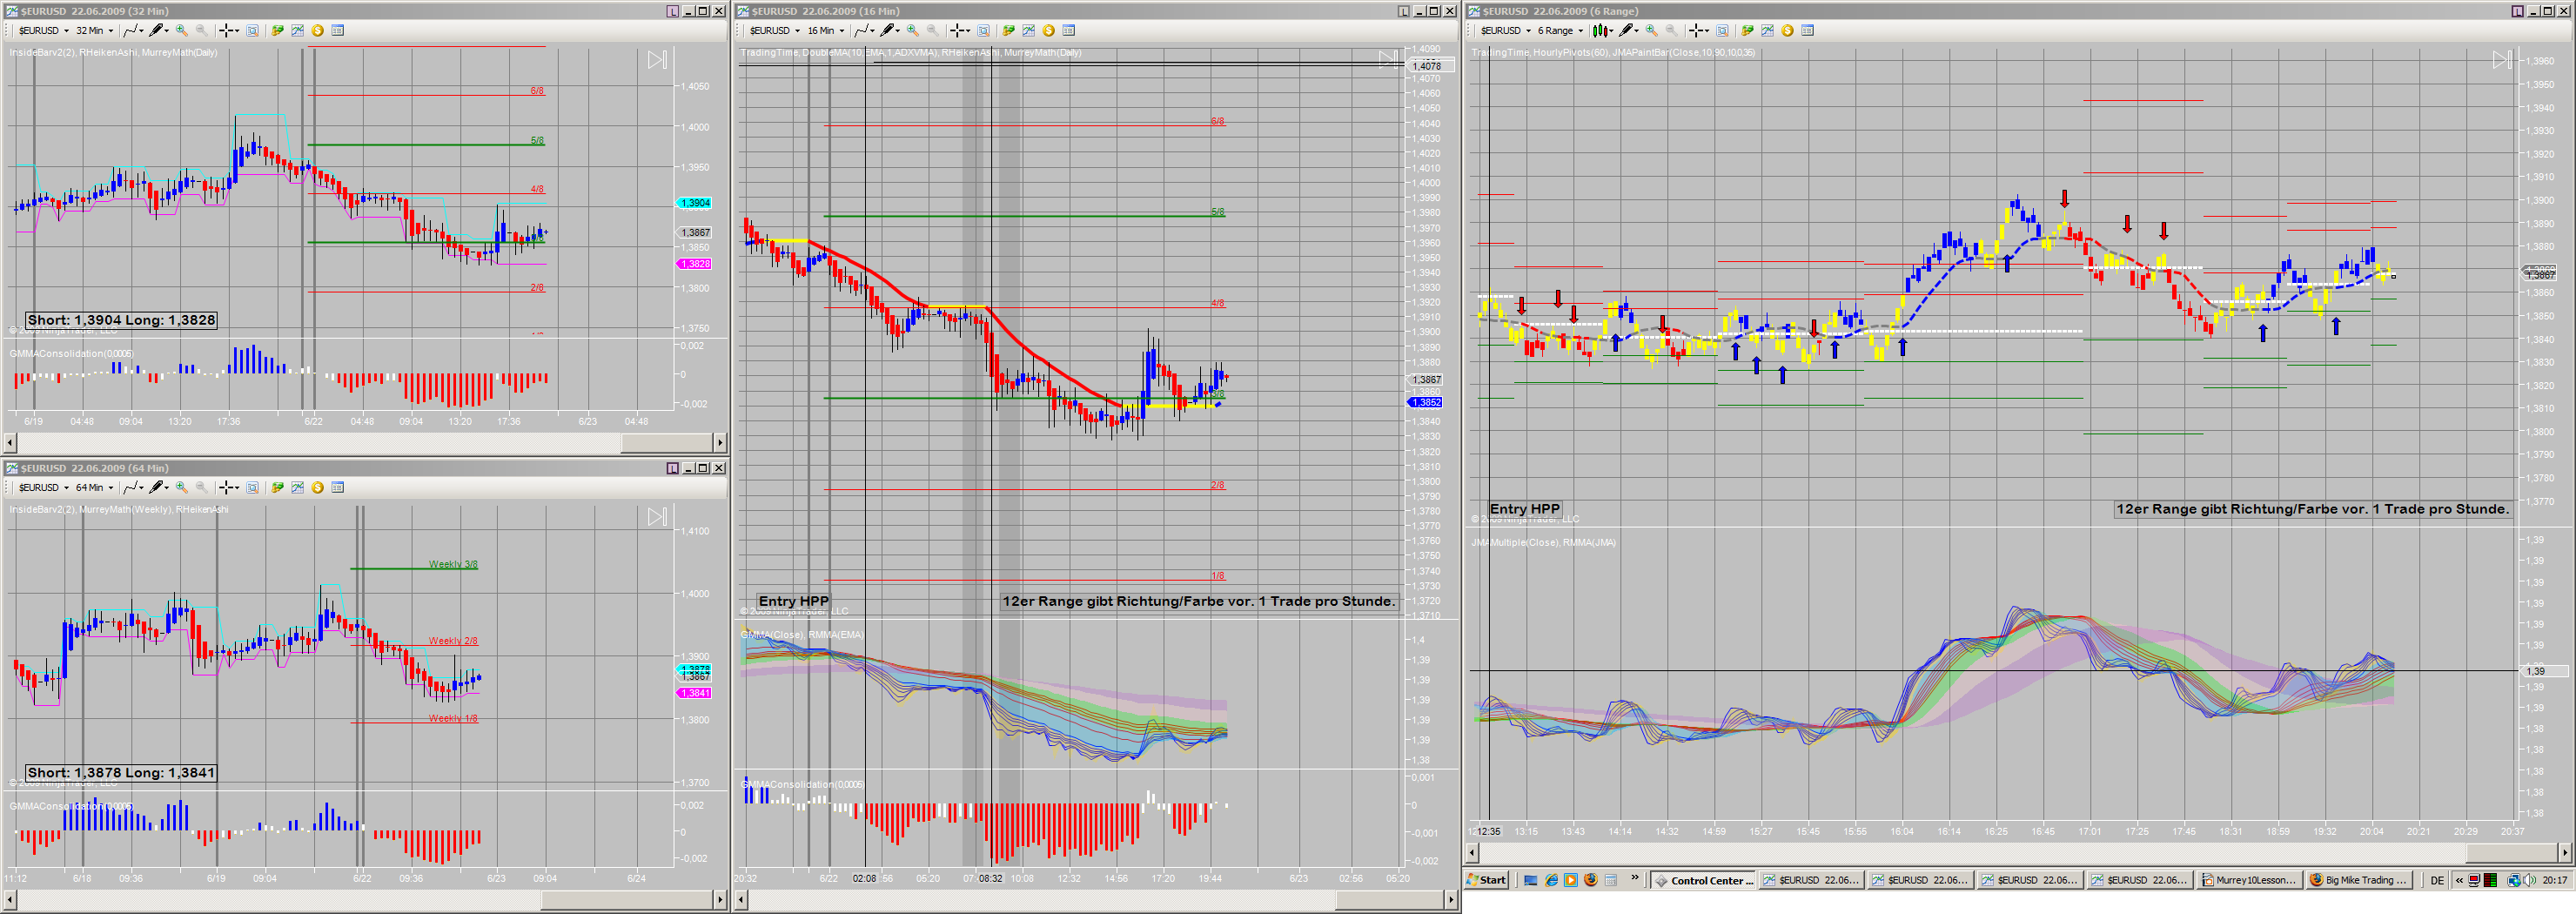This screenshot has height=914, width=2576.
Task: Click the 16 Min chart scrollbar right arrow
Action: [1451, 900]
